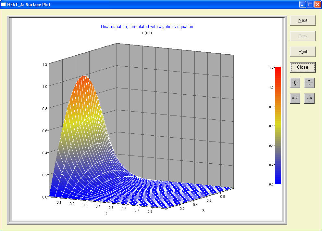Click the "x" axis label at the lower right
The image size is (322, 231).
pyautogui.click(x=203, y=211)
